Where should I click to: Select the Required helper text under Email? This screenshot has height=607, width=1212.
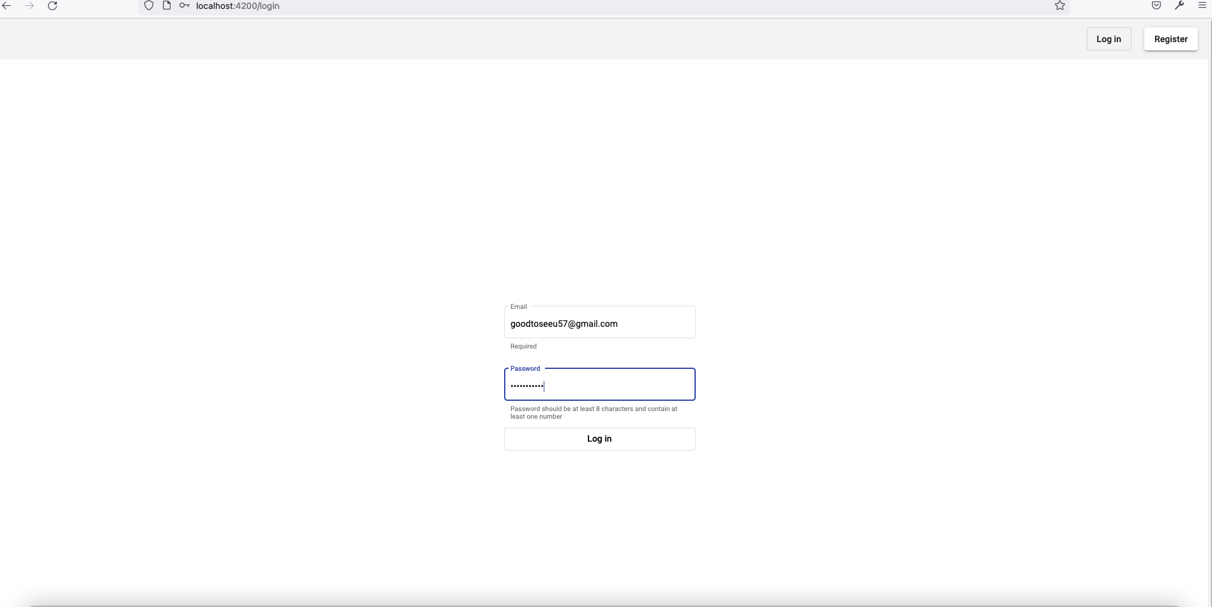click(523, 346)
